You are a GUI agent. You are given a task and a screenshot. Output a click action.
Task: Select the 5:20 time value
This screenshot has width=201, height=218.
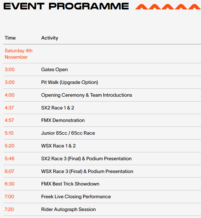tap(9, 146)
